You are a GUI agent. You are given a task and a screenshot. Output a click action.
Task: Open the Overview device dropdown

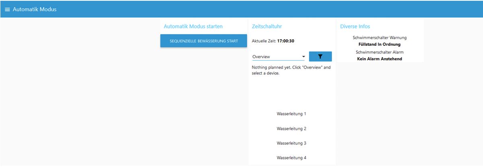coord(279,57)
